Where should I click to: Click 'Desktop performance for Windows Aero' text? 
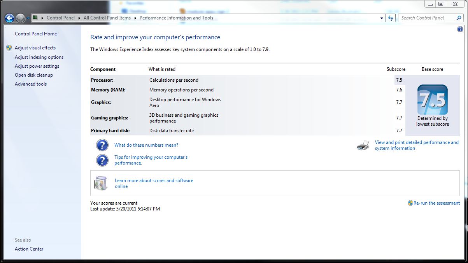[x=185, y=102]
